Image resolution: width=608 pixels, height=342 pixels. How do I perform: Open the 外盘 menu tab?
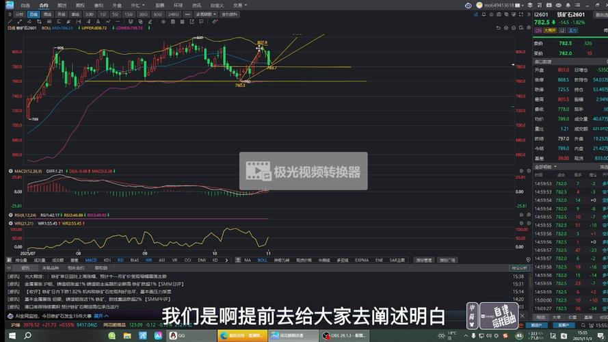click(117, 5)
